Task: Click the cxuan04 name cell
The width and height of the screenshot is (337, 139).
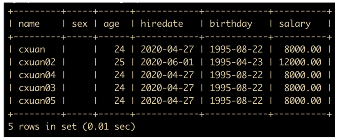Action: [37, 75]
